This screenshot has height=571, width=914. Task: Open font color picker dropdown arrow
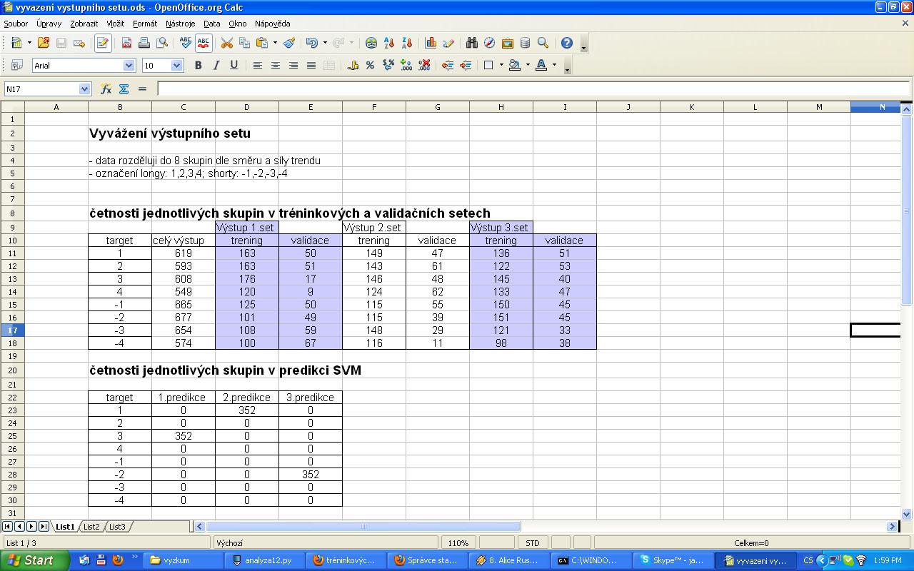[x=554, y=65]
